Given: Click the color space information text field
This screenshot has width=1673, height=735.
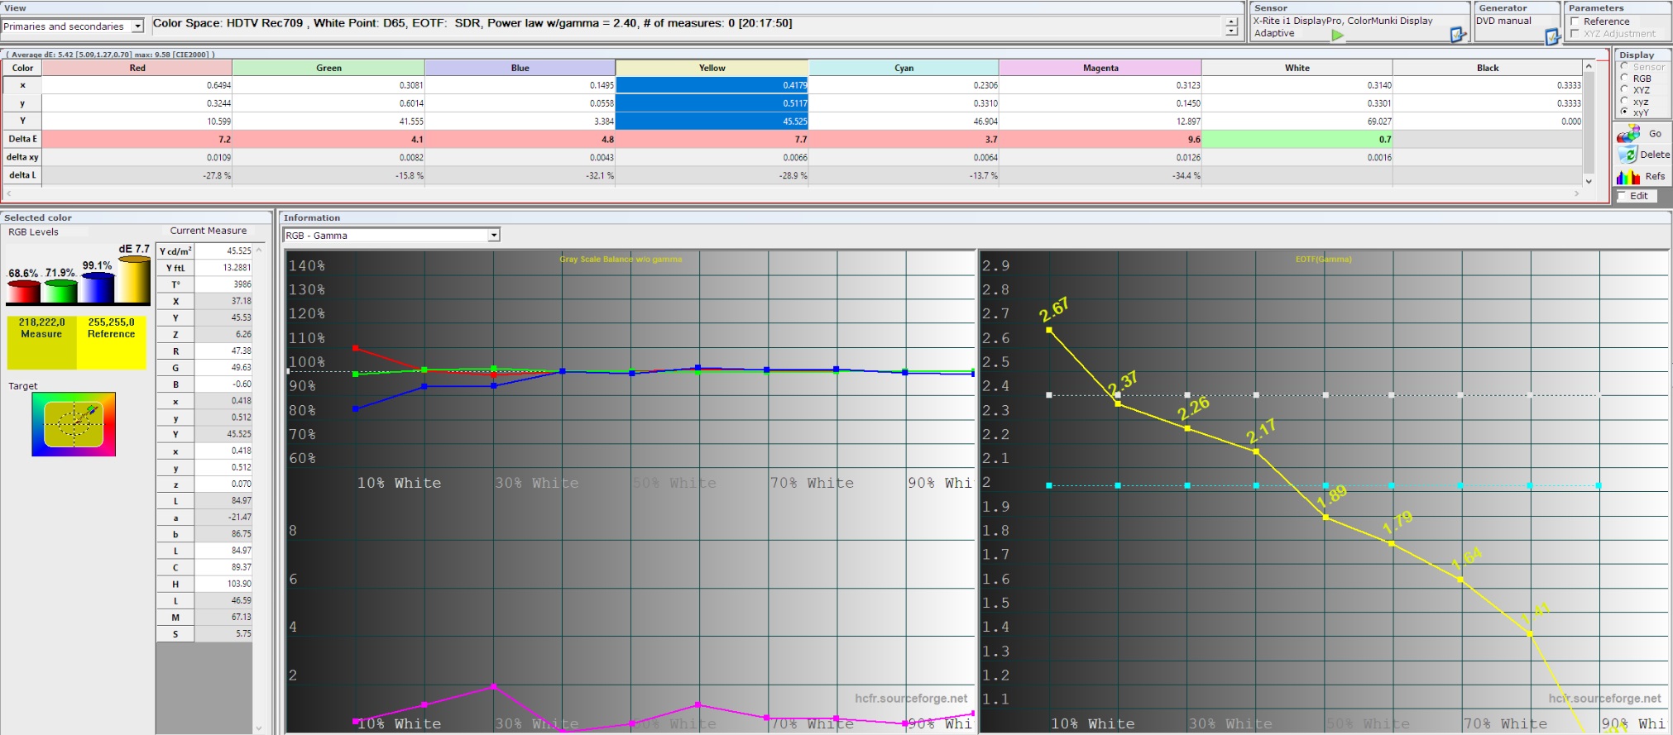Looking at the screenshot, I should pos(687,26).
